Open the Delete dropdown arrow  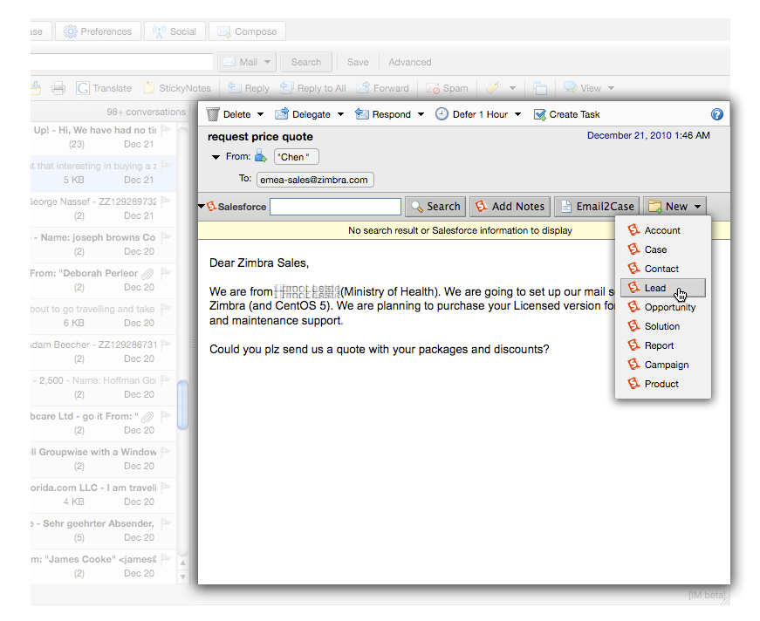[x=260, y=114]
